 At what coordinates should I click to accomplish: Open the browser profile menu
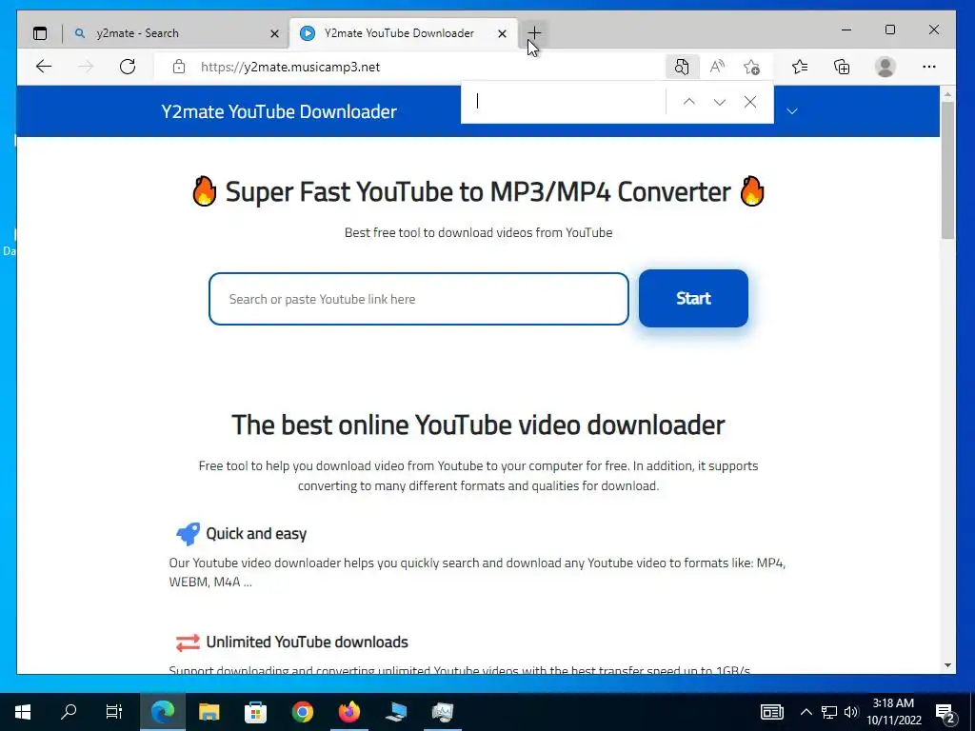(885, 67)
